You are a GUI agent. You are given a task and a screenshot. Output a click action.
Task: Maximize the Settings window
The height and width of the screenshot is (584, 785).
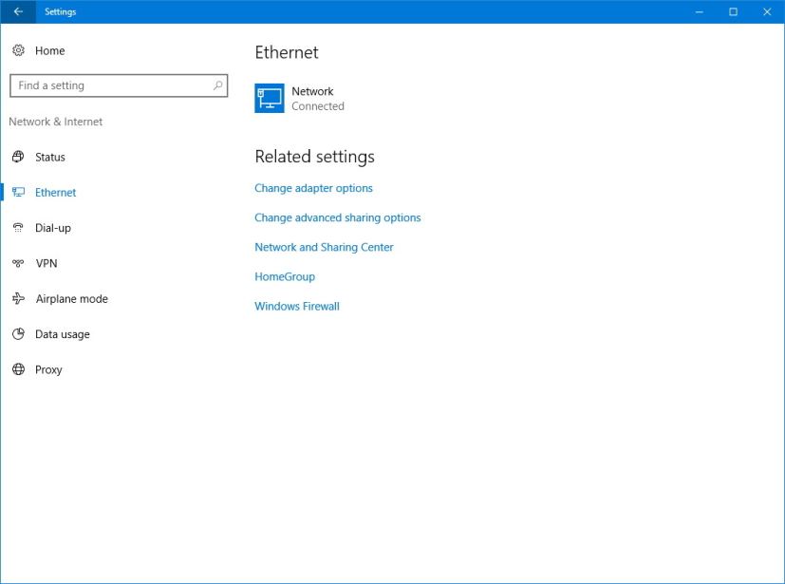[x=733, y=11]
